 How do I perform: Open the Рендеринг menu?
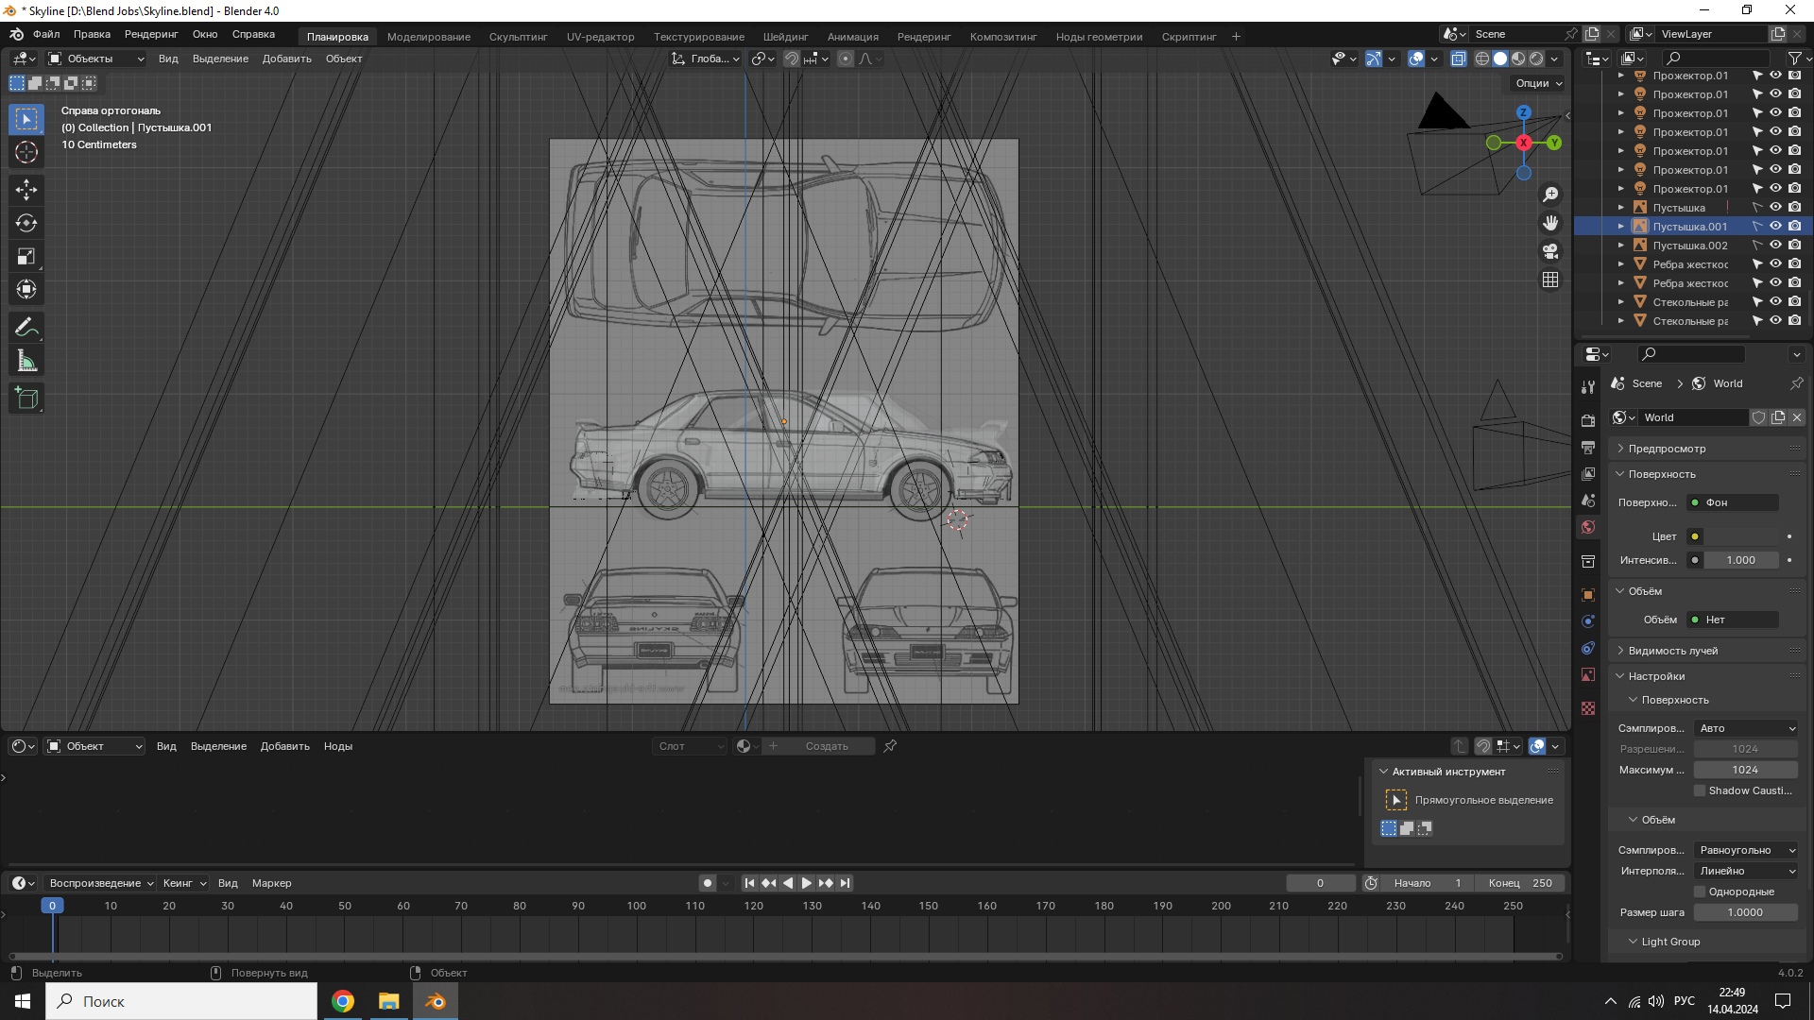coord(151,34)
